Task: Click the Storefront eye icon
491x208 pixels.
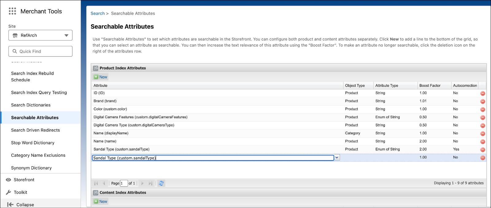Action: 9,180
